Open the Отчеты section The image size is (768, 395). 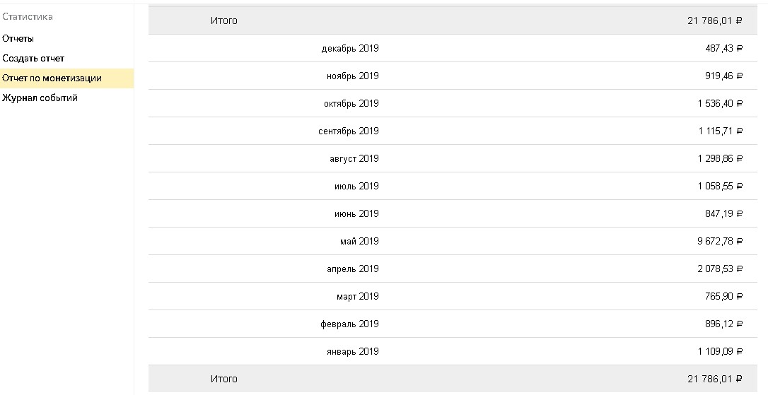coord(18,39)
